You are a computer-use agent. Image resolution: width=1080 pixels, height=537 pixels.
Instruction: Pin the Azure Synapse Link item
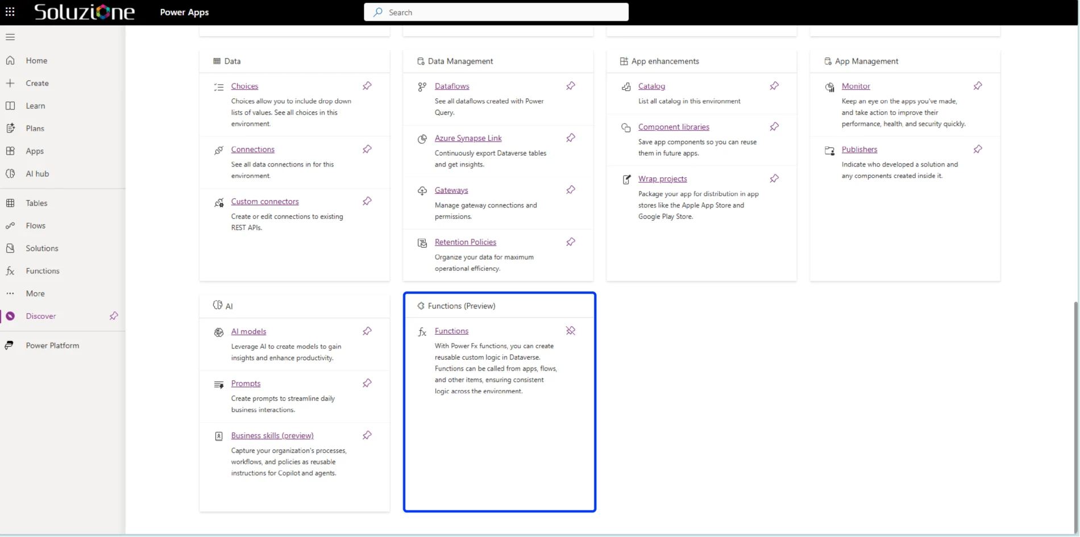(571, 138)
